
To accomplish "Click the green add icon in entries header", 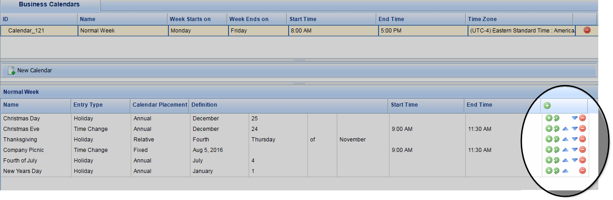I will coord(547,106).
